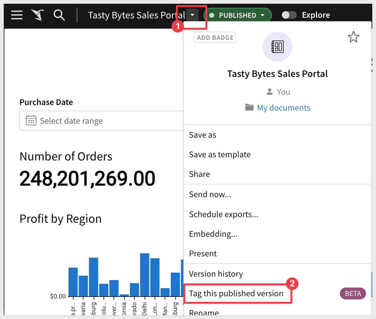
Task: Click the tallest Delhi bar in chart
Action: [x=145, y=274]
